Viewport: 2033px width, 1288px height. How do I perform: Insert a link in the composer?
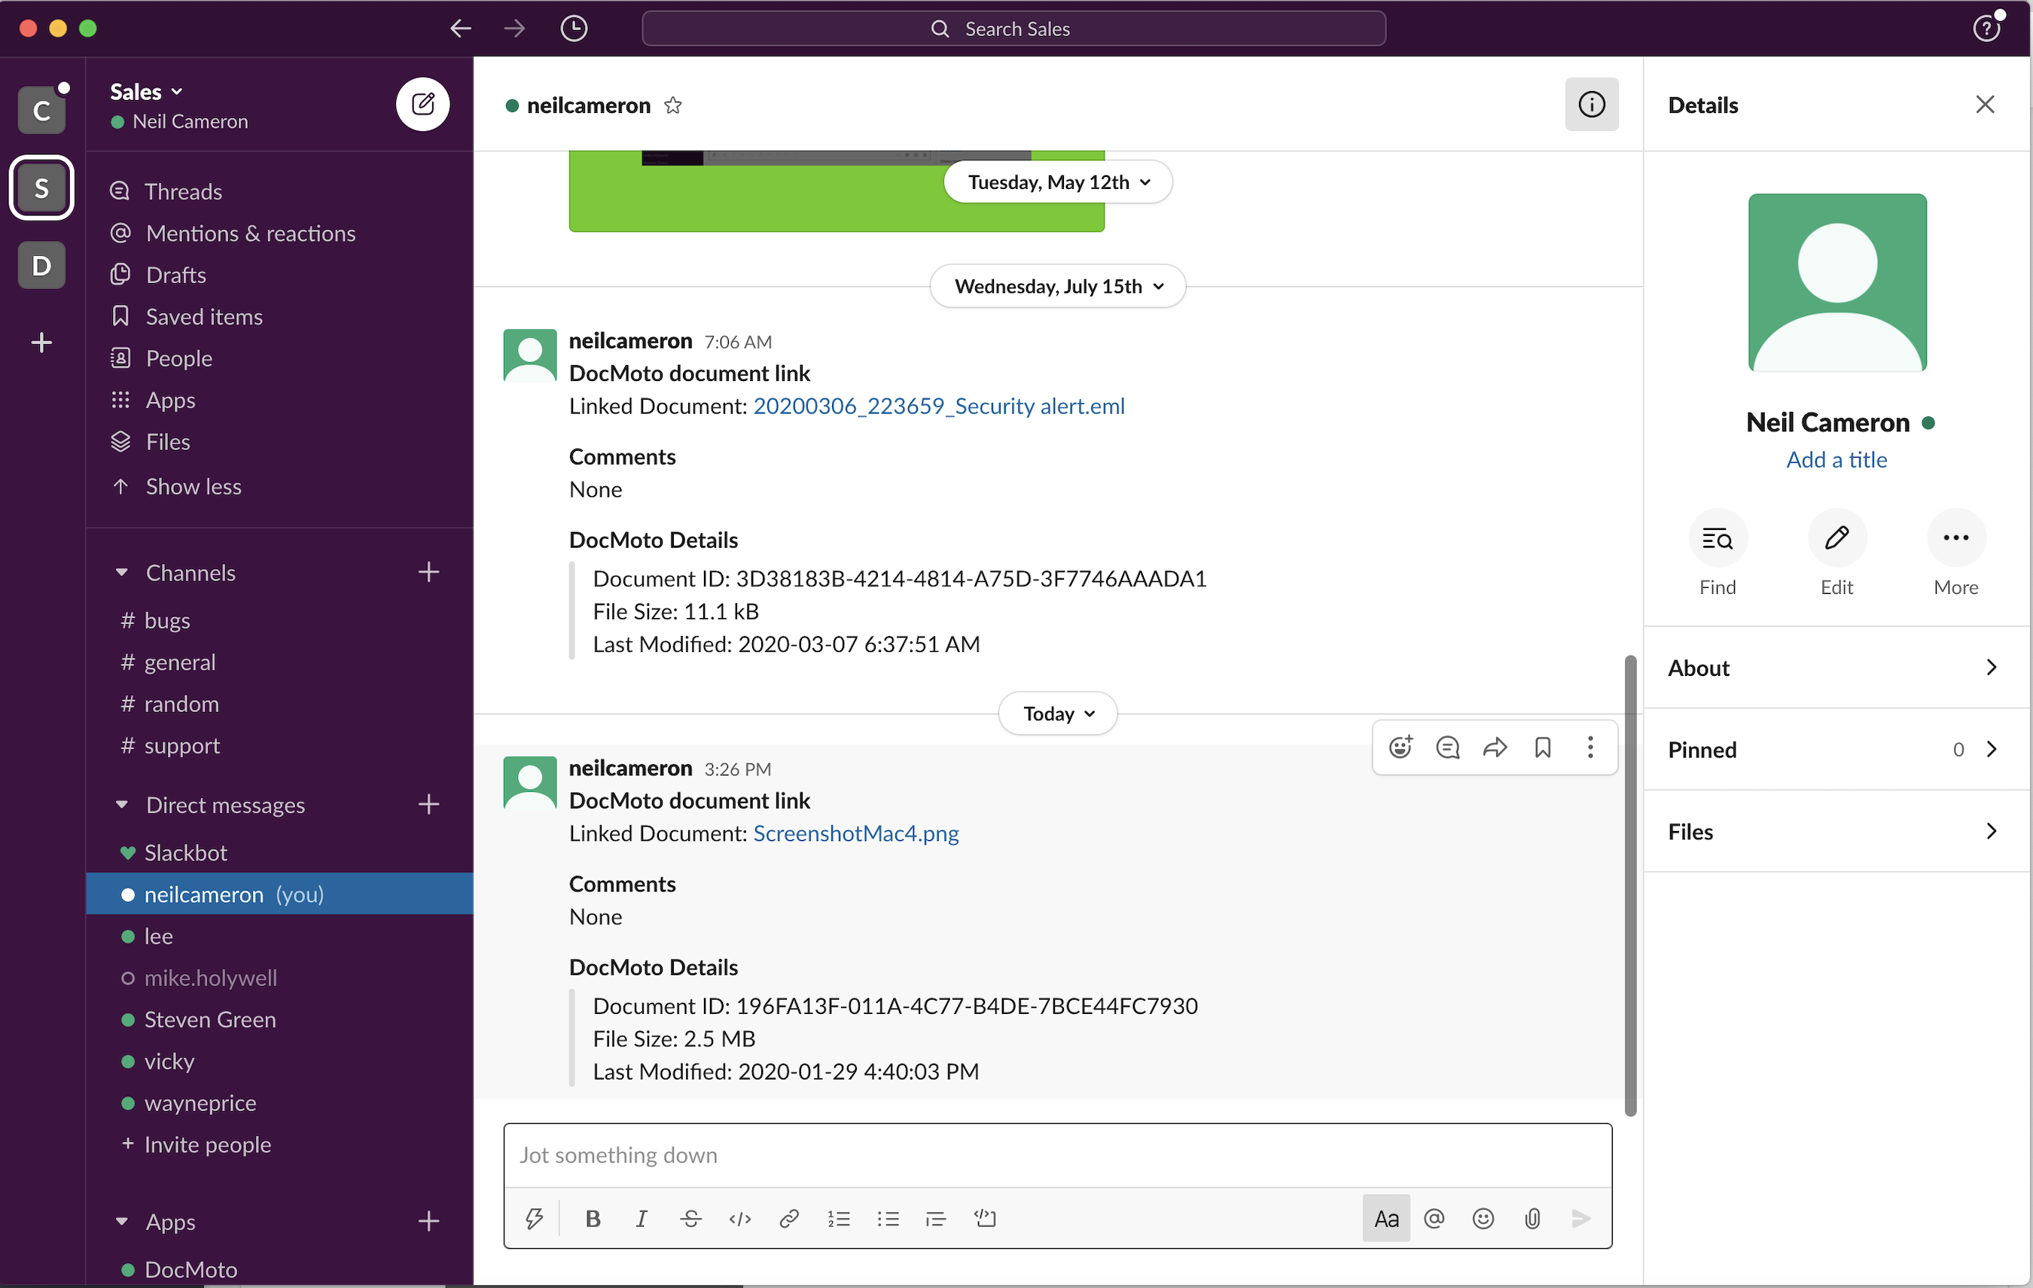click(x=788, y=1218)
